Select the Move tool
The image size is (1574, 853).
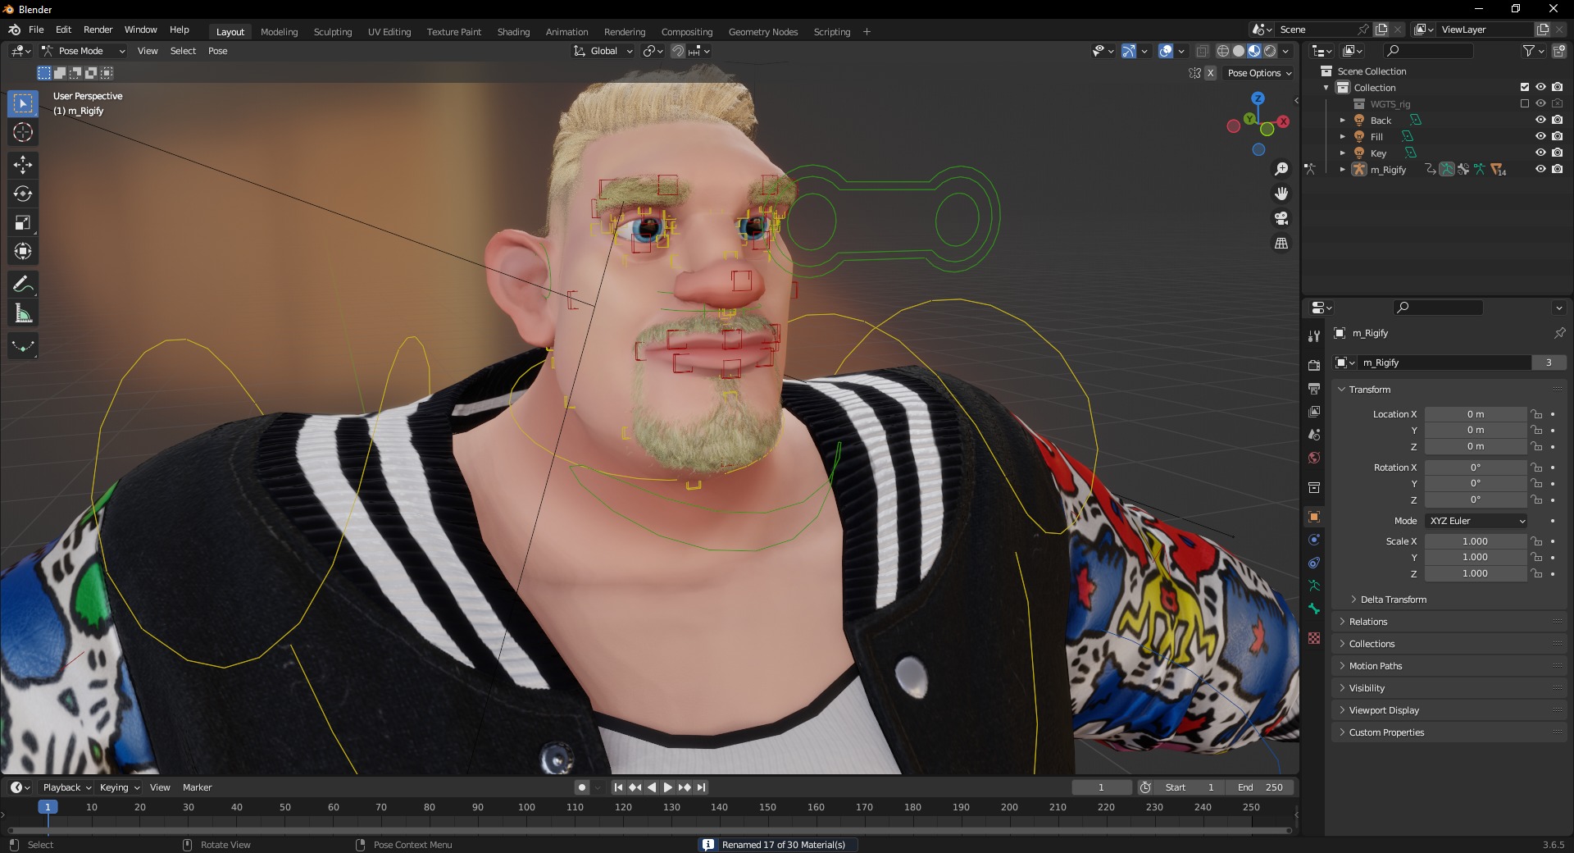click(x=23, y=165)
